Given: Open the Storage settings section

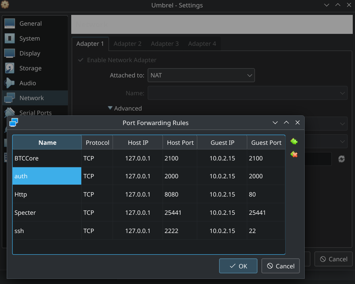Looking at the screenshot, I should pos(35,68).
